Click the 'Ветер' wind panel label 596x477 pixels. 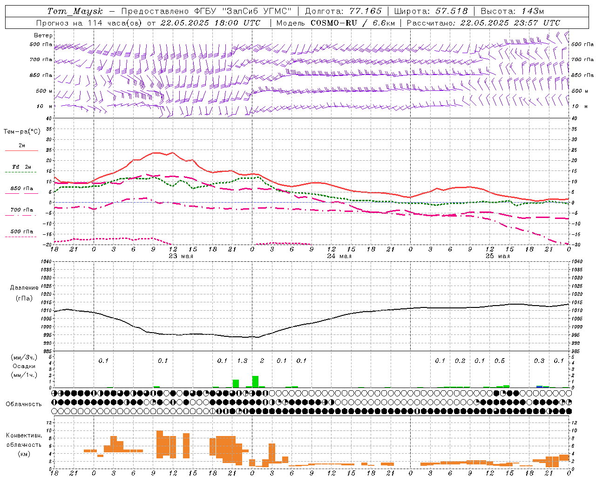[x=43, y=35]
